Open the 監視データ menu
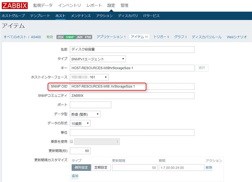Viewport: 252px width, 182px height. [43, 6]
